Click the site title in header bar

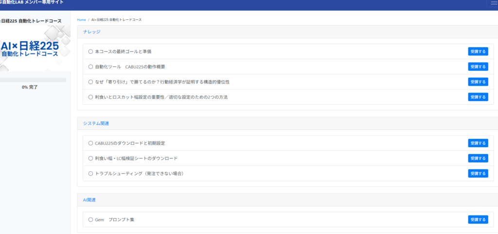click(x=32, y=3)
